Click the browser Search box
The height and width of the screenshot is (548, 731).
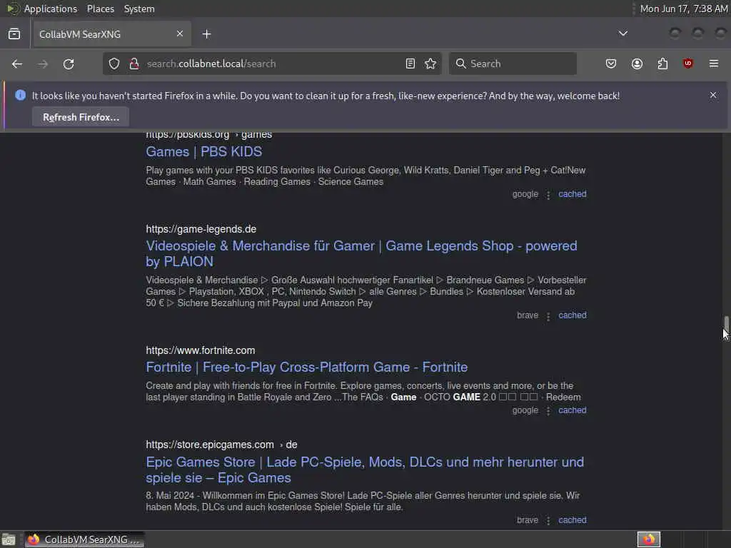513,64
